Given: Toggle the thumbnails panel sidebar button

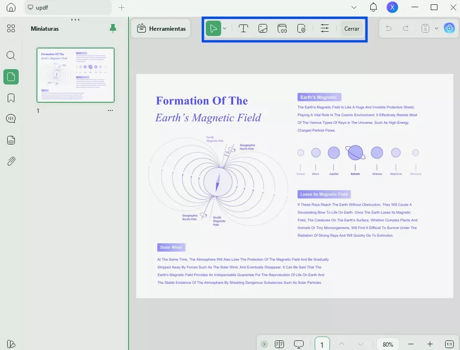Looking at the screenshot, I should click(11, 77).
